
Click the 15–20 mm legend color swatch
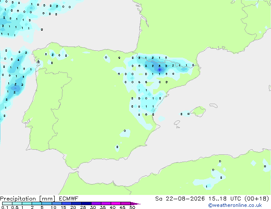[67, 203]
